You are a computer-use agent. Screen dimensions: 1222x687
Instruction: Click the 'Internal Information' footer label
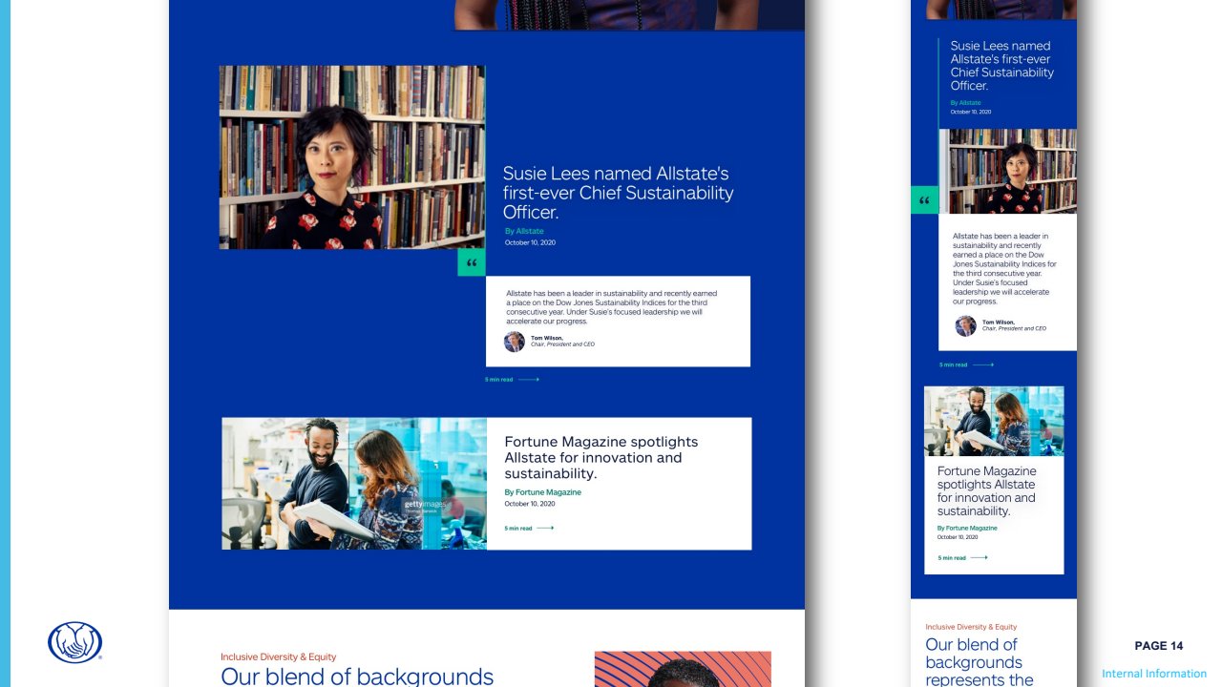(x=1154, y=674)
